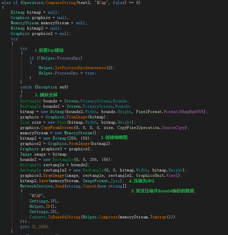The width and height of the screenshot is (228, 235).
Task: Click the Concat method call
Action: [x=89, y=186]
